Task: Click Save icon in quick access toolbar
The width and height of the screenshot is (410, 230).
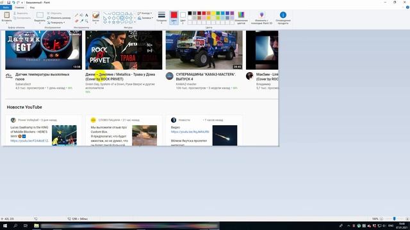Action: pos(8,3)
